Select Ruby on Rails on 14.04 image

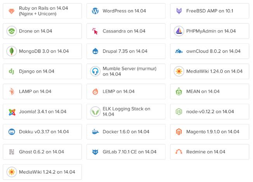tap(42, 11)
